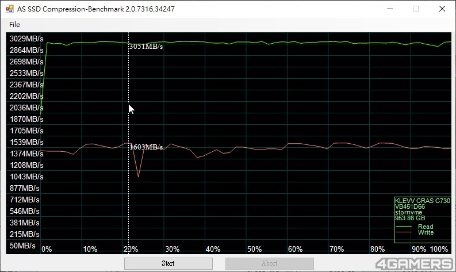Screen dimensions: 456x272
Task: Click the 50MB/s axis label
Action: [x=22, y=246]
